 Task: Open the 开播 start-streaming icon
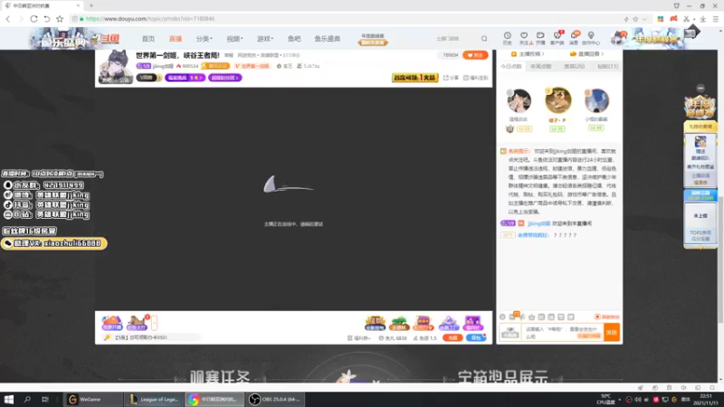point(540,38)
